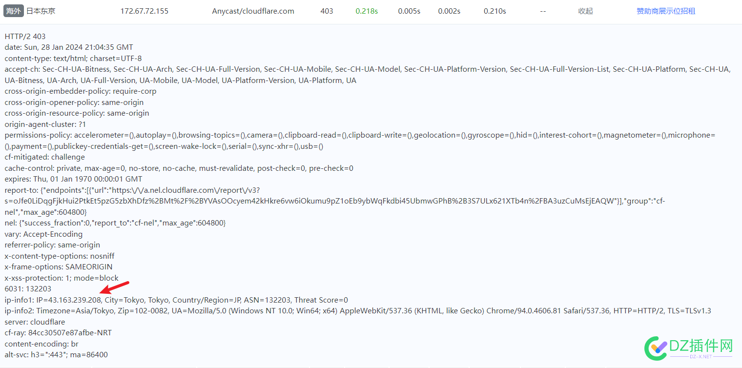Click the cross-origin-embedder-policy: require-corp line

(81, 91)
